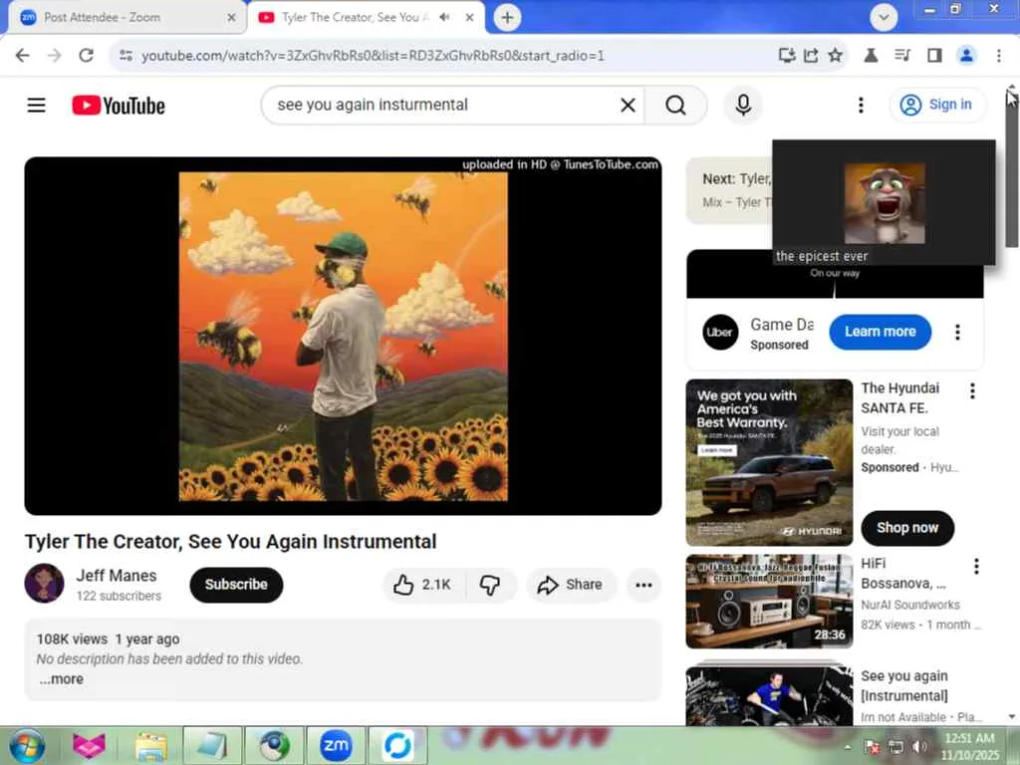
Task: Open the Chrome Labs flask icon
Action: pyautogui.click(x=871, y=56)
